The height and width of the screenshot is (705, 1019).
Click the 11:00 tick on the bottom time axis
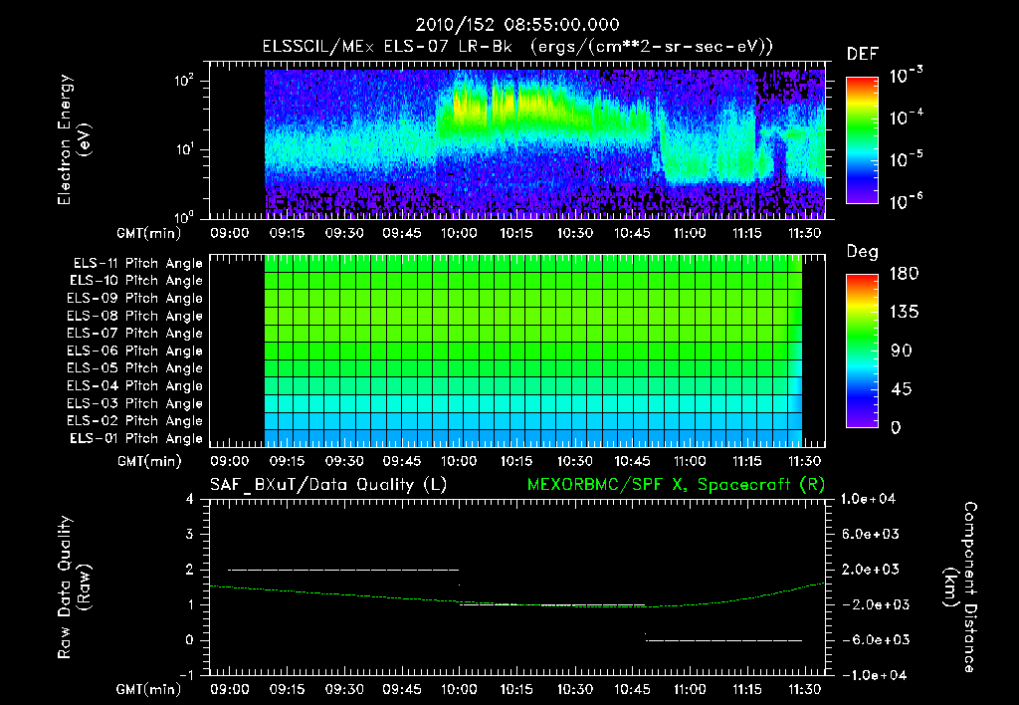[x=690, y=689]
